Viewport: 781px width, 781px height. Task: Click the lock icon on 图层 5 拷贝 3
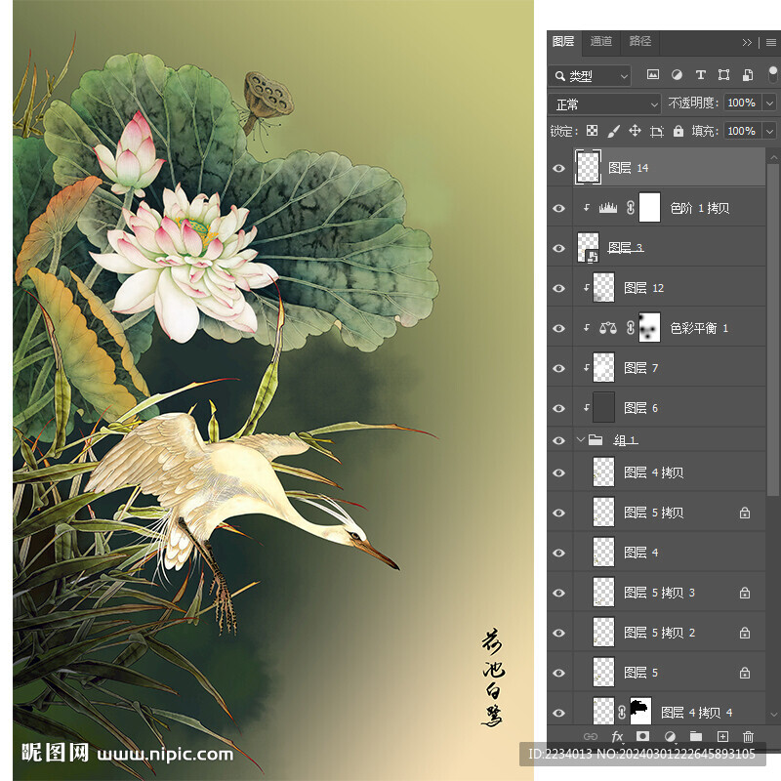coord(745,593)
